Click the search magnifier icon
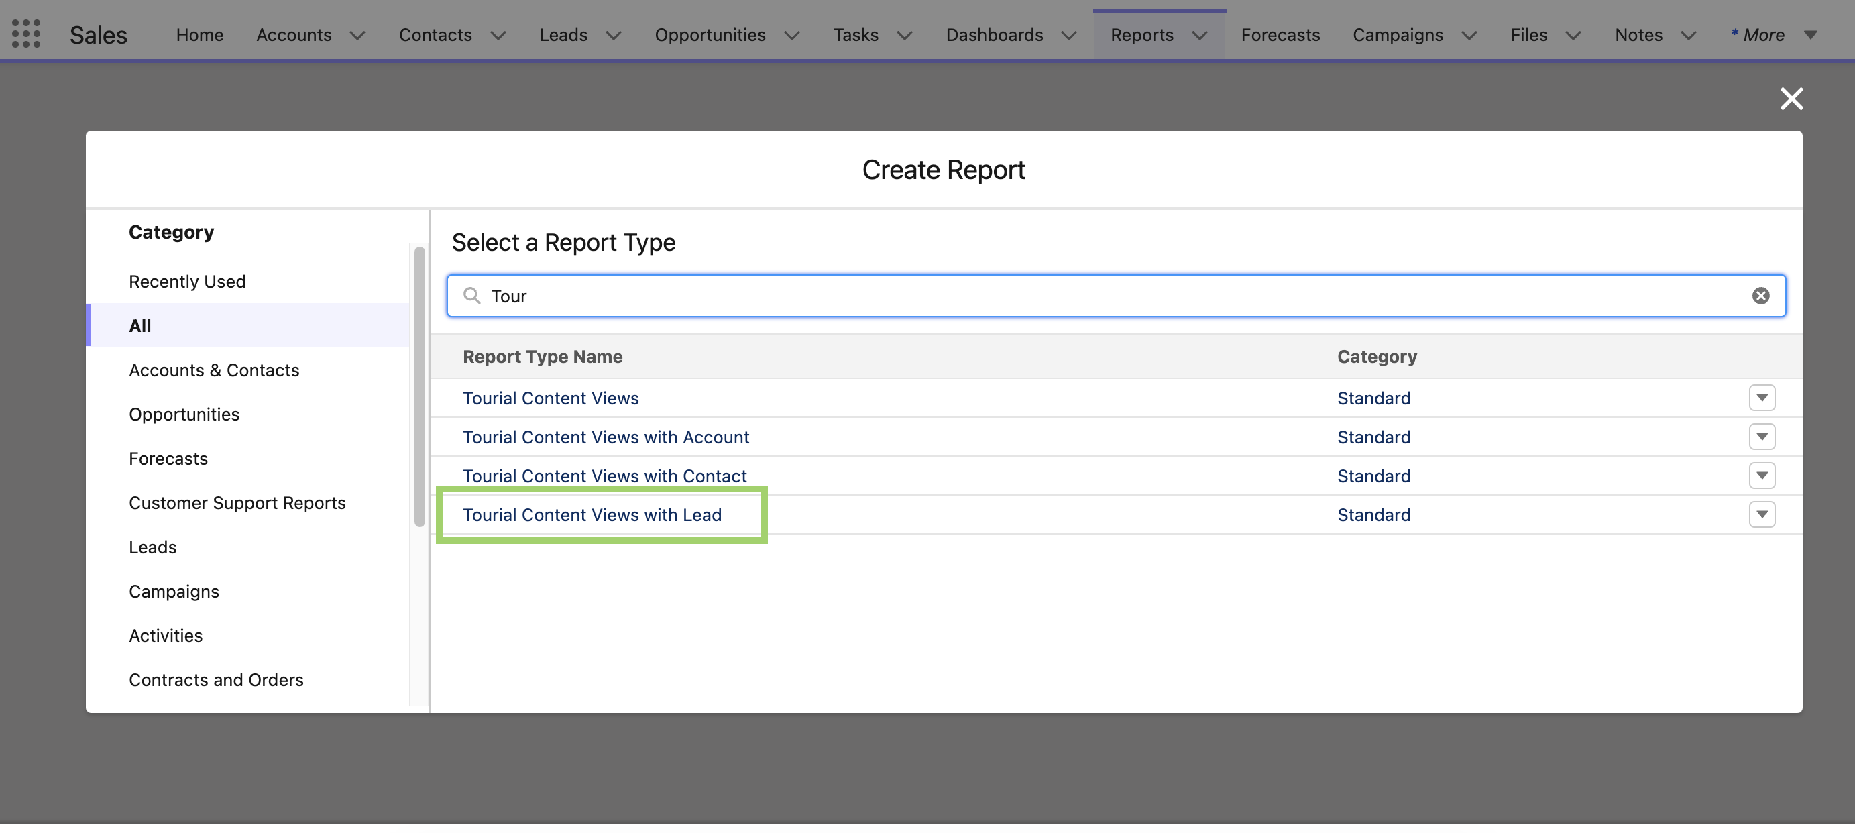The height and width of the screenshot is (833, 1855). click(x=471, y=296)
